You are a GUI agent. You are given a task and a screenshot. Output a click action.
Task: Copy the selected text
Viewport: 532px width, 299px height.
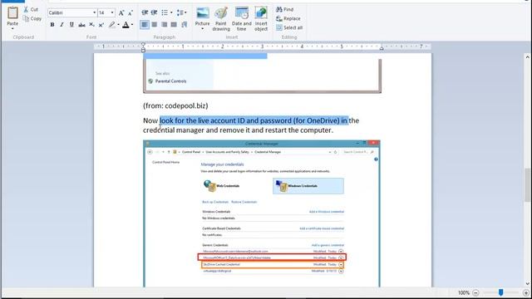[x=32, y=18]
